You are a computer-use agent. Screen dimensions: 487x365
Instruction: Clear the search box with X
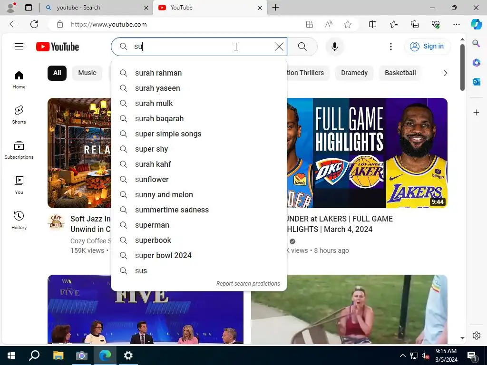tap(279, 47)
